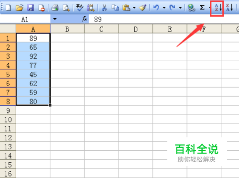Open the Redo history dropdown arrow
239x178 pixels.
click(x=180, y=8)
